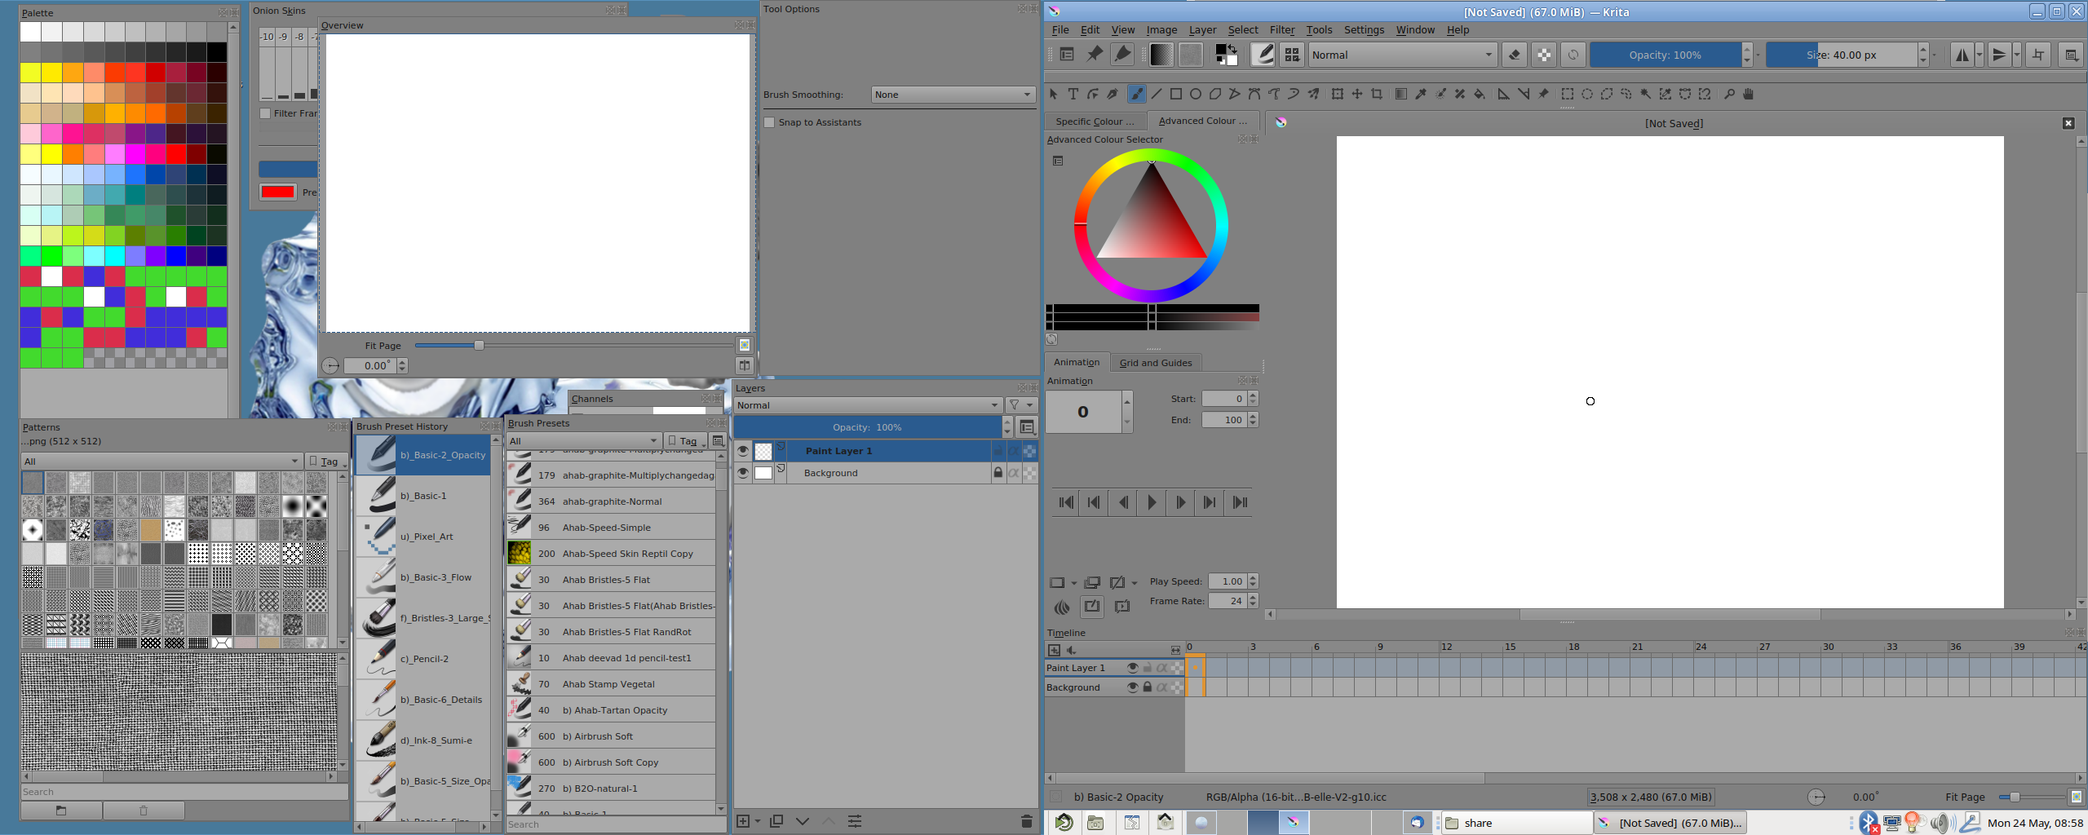
Task: Select the Elliptical Selection tool
Action: pos(1587,94)
